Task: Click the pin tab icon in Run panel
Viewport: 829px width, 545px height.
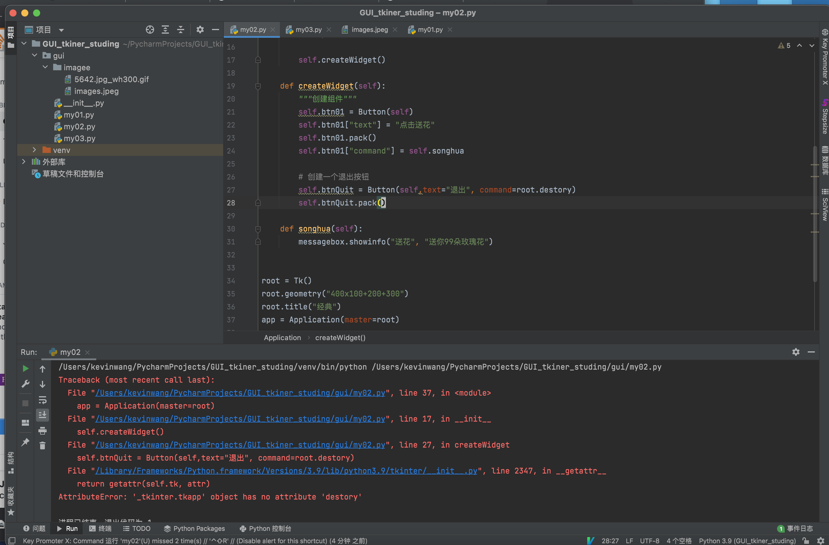Action: (25, 442)
